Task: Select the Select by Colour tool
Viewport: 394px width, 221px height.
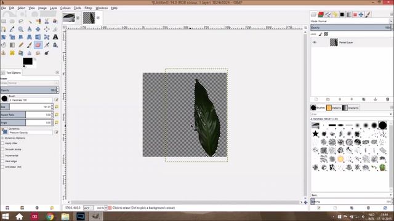Action: coord(38,21)
